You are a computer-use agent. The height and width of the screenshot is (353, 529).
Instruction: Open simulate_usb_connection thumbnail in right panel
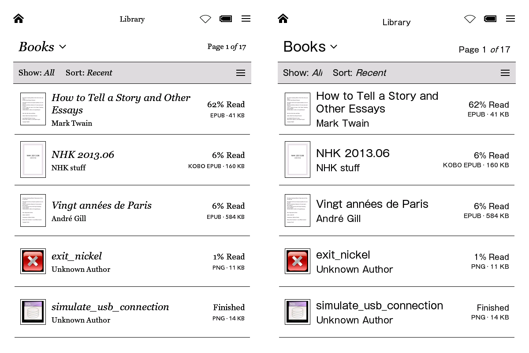click(x=298, y=312)
